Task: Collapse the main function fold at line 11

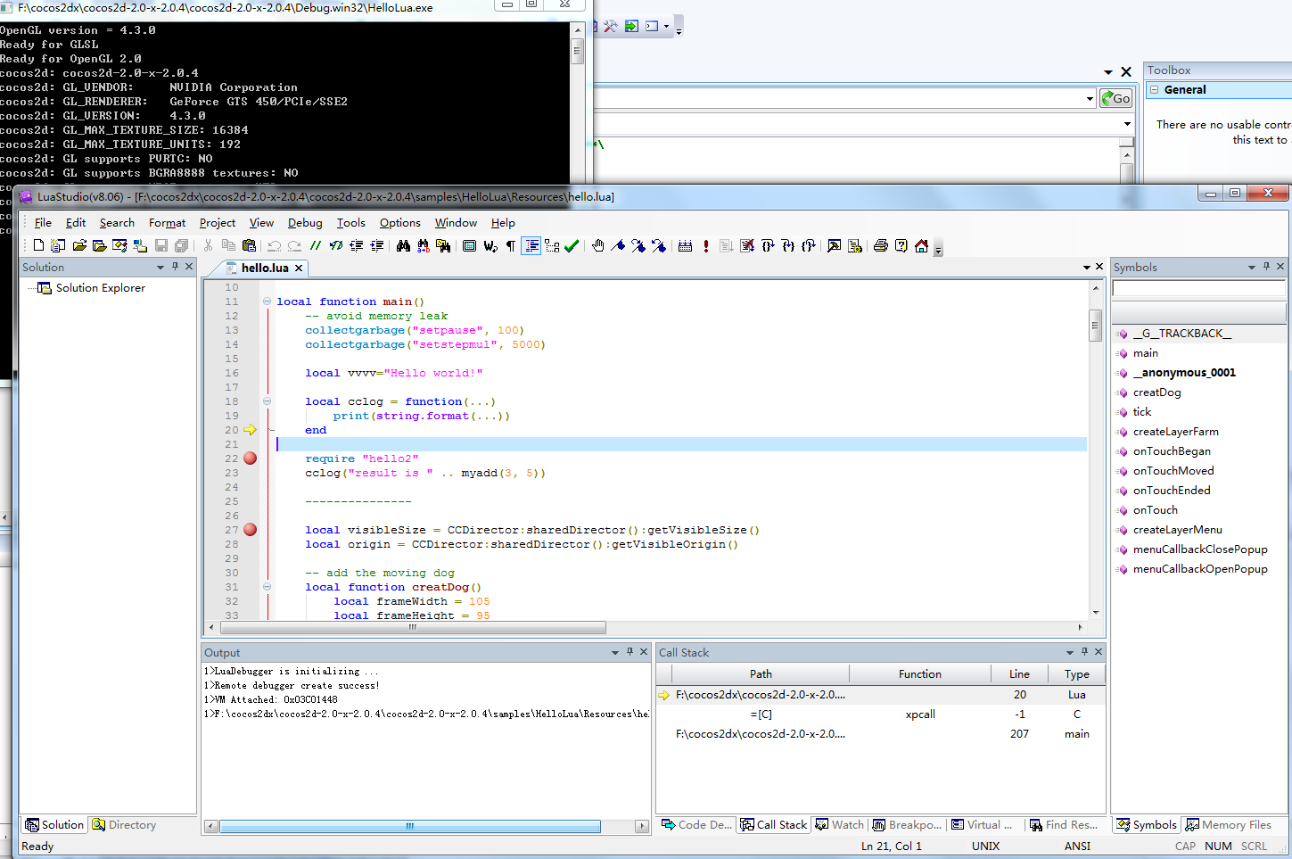Action: click(x=267, y=301)
